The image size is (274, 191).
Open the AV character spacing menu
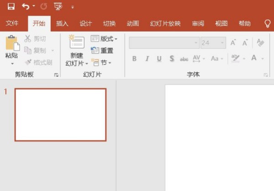point(199,58)
